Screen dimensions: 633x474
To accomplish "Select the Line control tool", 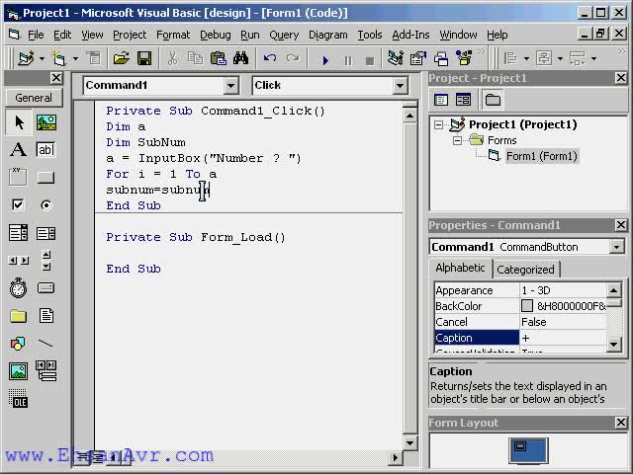I will click(46, 344).
